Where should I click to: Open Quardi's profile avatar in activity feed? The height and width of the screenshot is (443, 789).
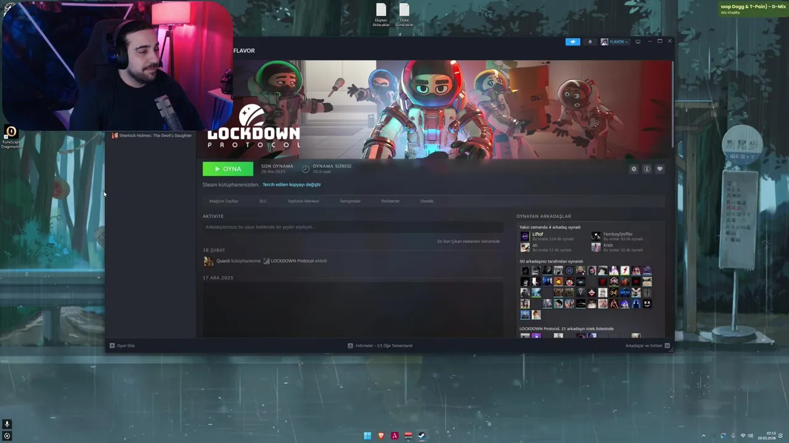click(x=208, y=261)
